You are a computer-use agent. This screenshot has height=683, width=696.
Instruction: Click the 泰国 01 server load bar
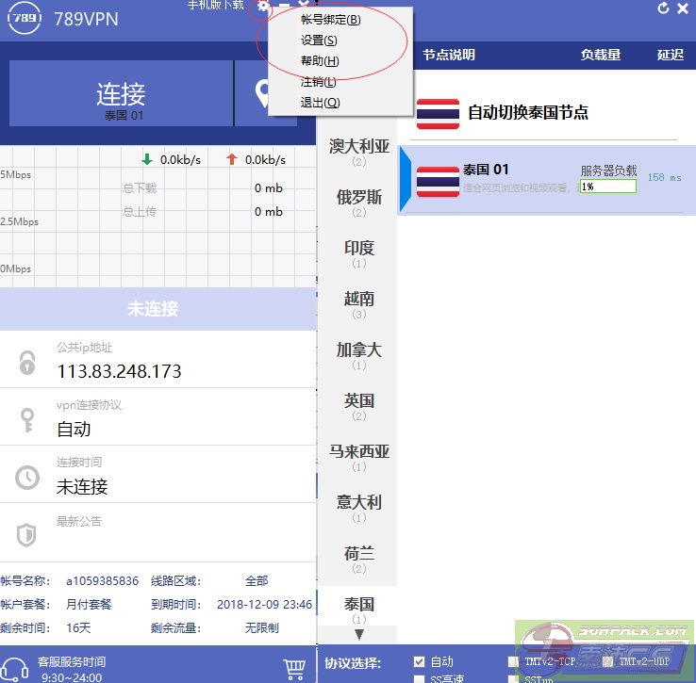[607, 187]
